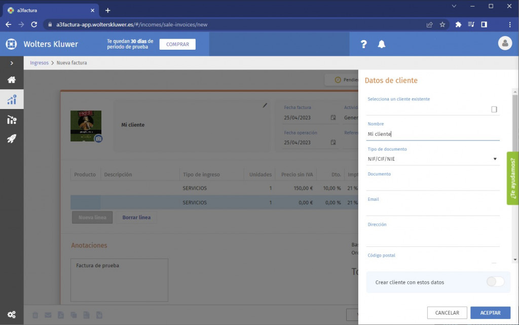Screen dimensions: 519x325
Task: Click COMPRAR in the trial banner
Action: (177, 44)
